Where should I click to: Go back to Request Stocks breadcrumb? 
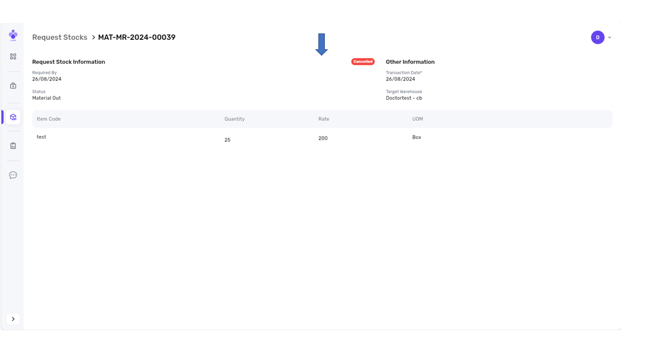59,38
